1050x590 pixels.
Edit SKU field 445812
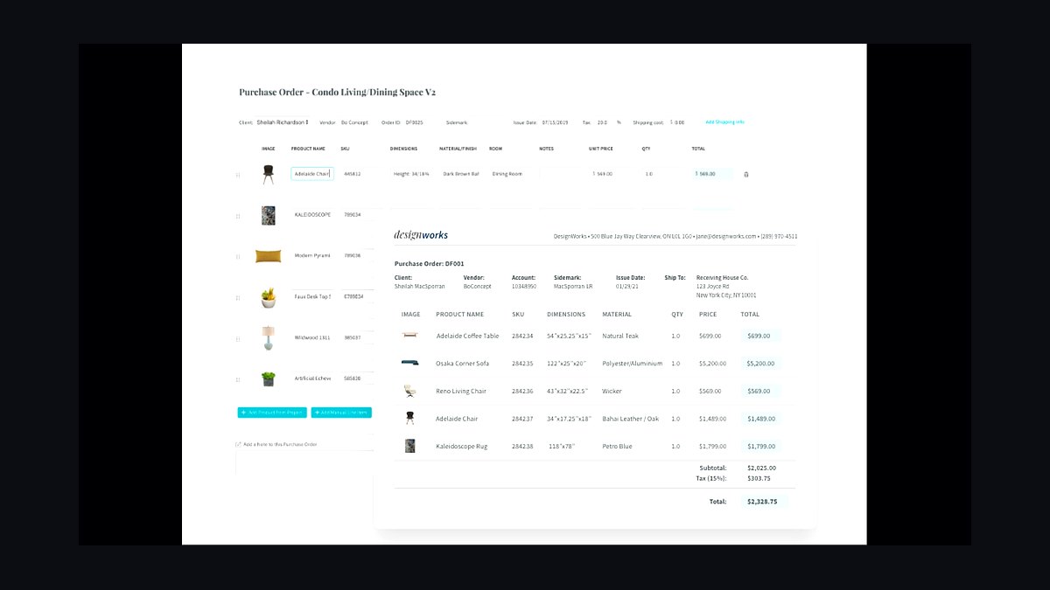pos(358,174)
